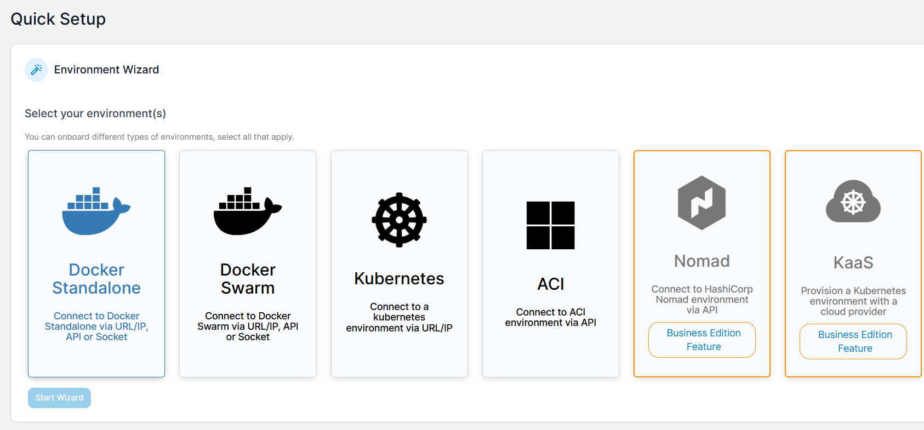Screen dimensions: 924x430
Task: Start the wizard with Start Wizard button
Action: [59, 398]
